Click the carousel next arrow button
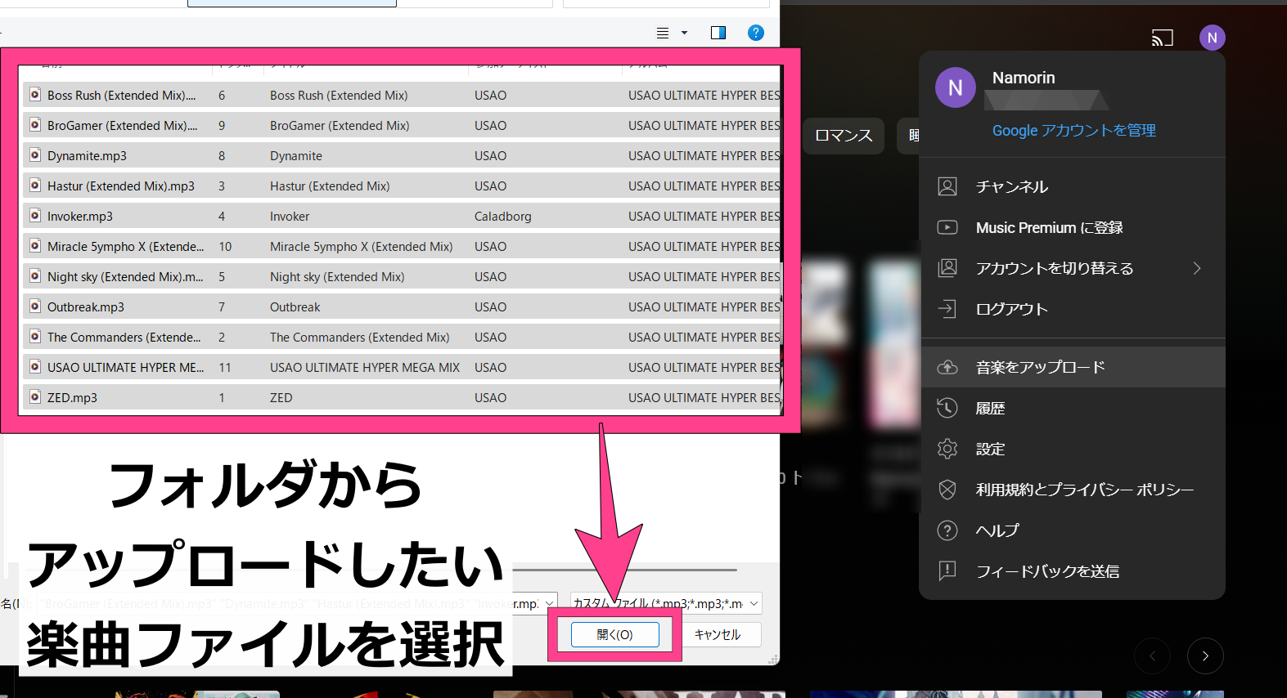1287x698 pixels. tap(1205, 655)
